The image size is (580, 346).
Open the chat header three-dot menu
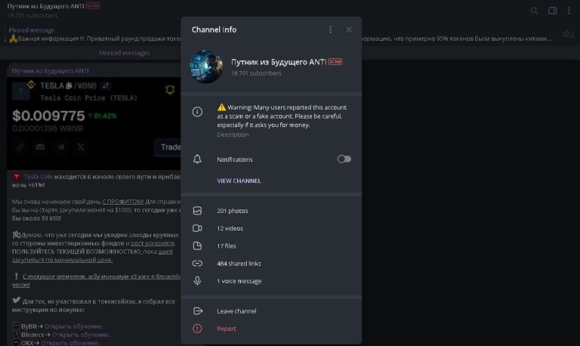point(569,11)
